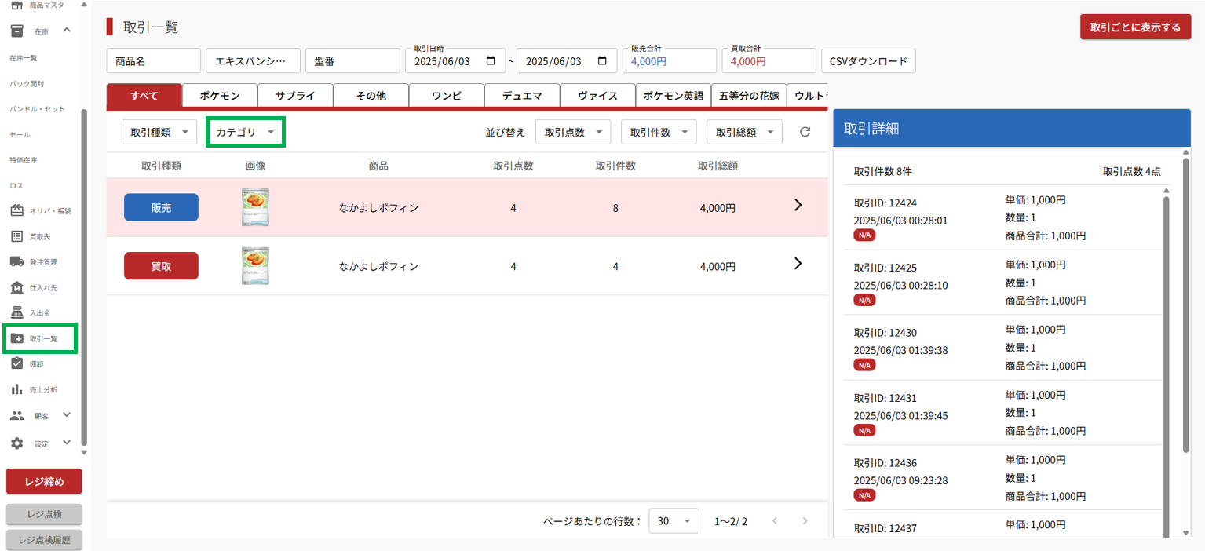Image resolution: width=1205 pixels, height=551 pixels.
Task: Open details arrow on 販売 row
Action: pyautogui.click(x=798, y=205)
